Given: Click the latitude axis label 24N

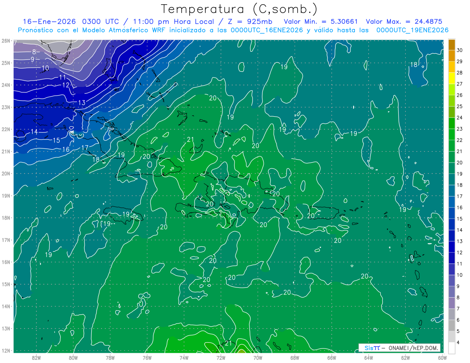Looking at the screenshot, I should tap(5, 85).
